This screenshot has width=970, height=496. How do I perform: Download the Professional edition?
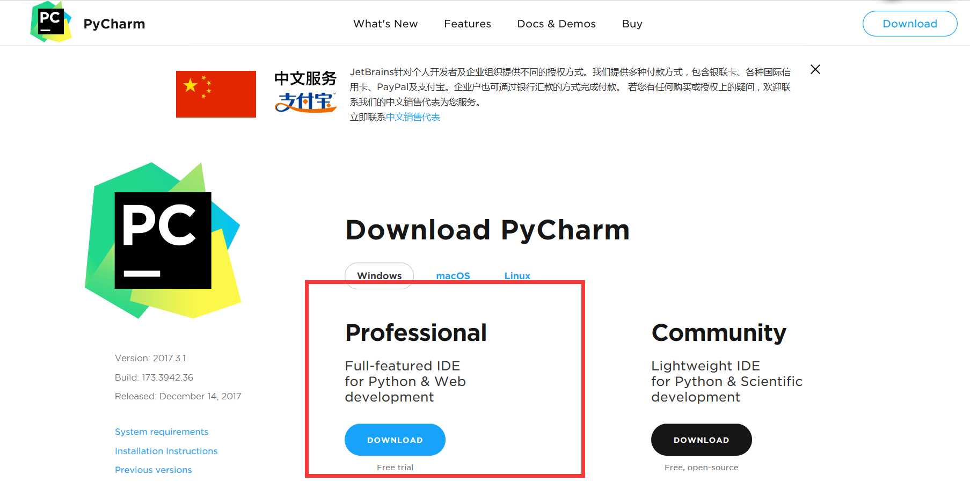click(395, 440)
